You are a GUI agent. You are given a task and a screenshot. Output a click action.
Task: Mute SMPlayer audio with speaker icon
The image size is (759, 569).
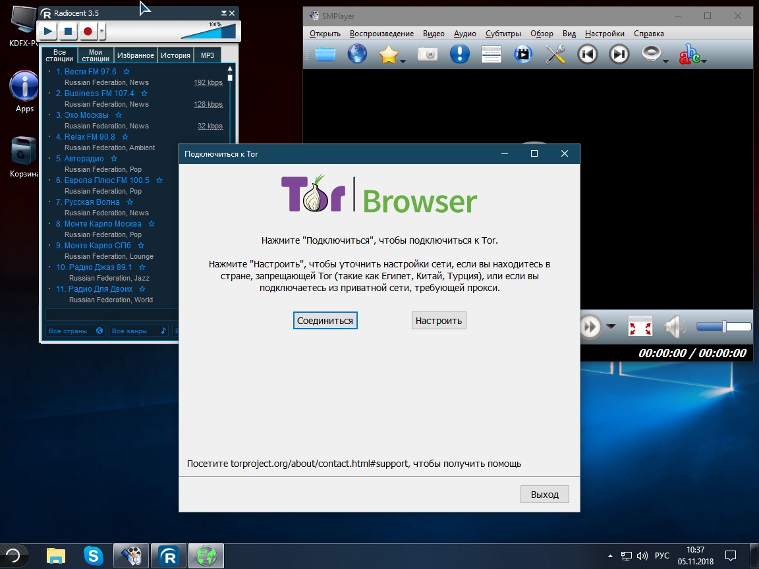[x=673, y=327]
